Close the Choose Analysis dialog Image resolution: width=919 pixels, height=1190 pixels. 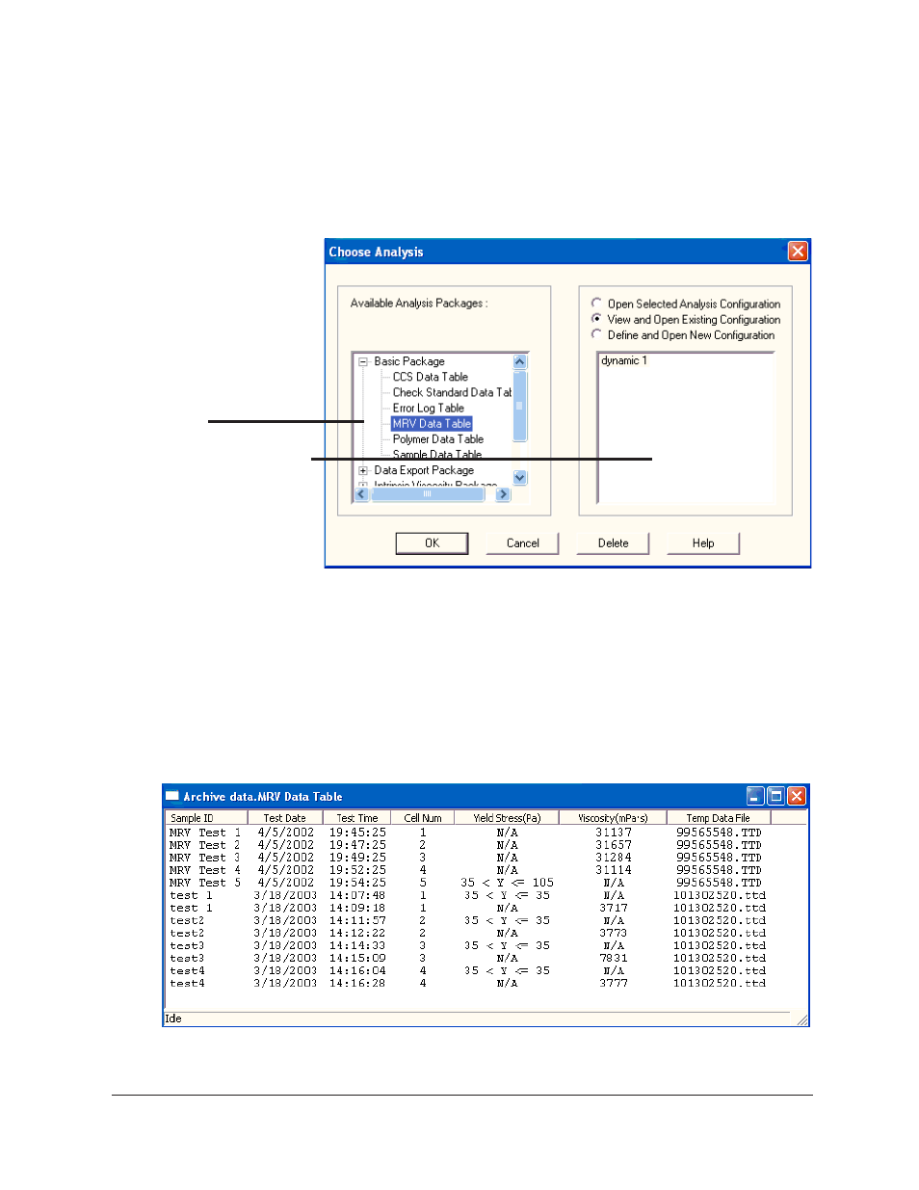[x=798, y=251]
